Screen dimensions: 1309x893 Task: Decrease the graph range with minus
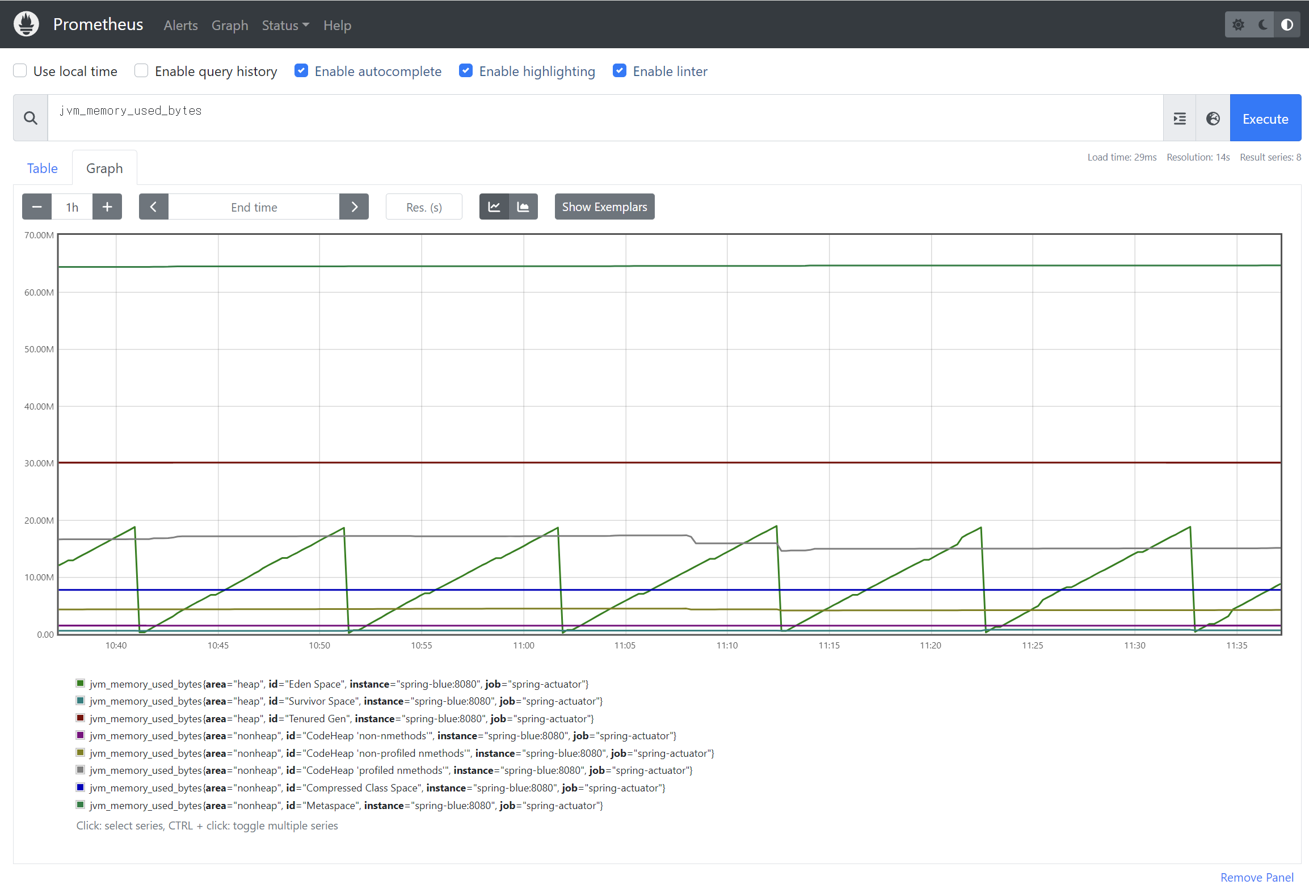coord(37,207)
